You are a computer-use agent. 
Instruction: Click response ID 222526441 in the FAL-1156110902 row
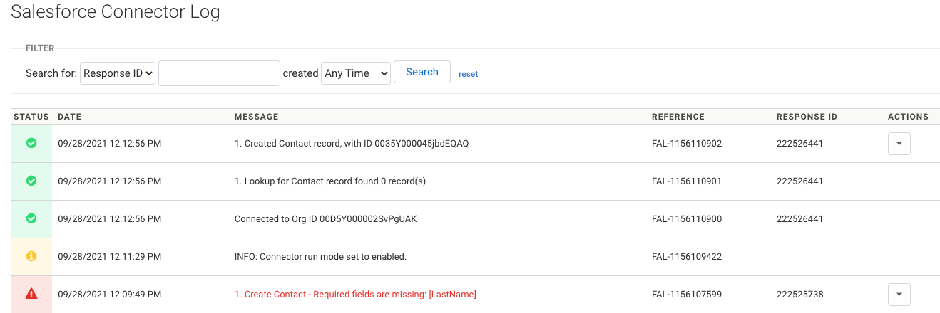coord(799,144)
